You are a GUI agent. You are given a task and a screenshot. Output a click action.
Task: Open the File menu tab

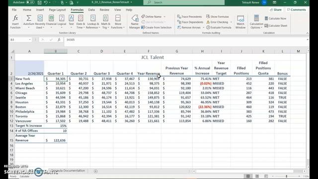click(x=14, y=10)
